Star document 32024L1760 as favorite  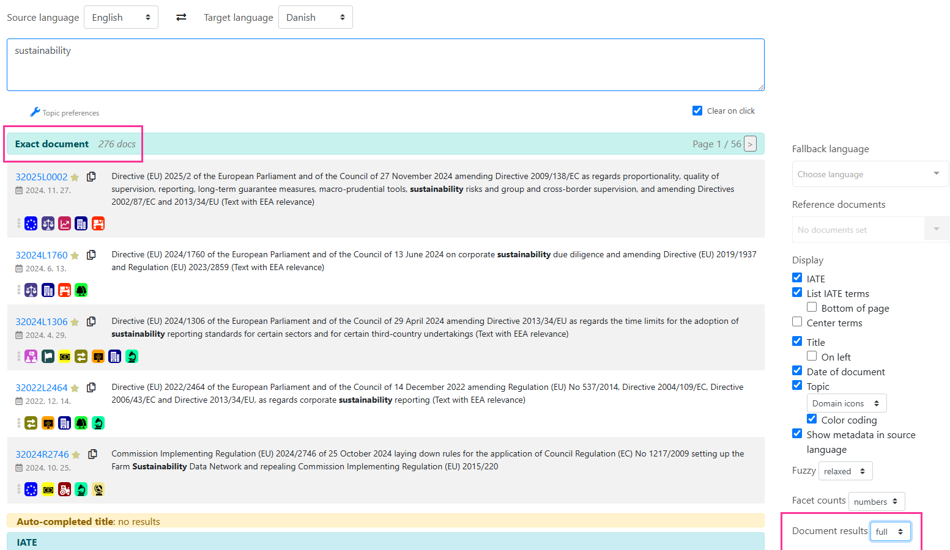[x=75, y=255]
